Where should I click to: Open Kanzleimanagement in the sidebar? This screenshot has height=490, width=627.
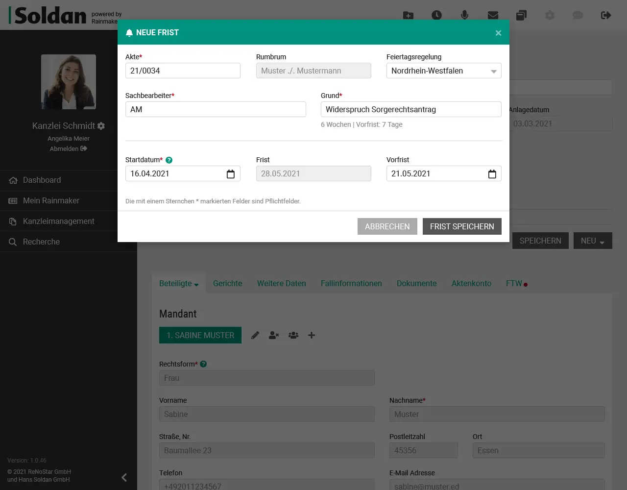59,221
